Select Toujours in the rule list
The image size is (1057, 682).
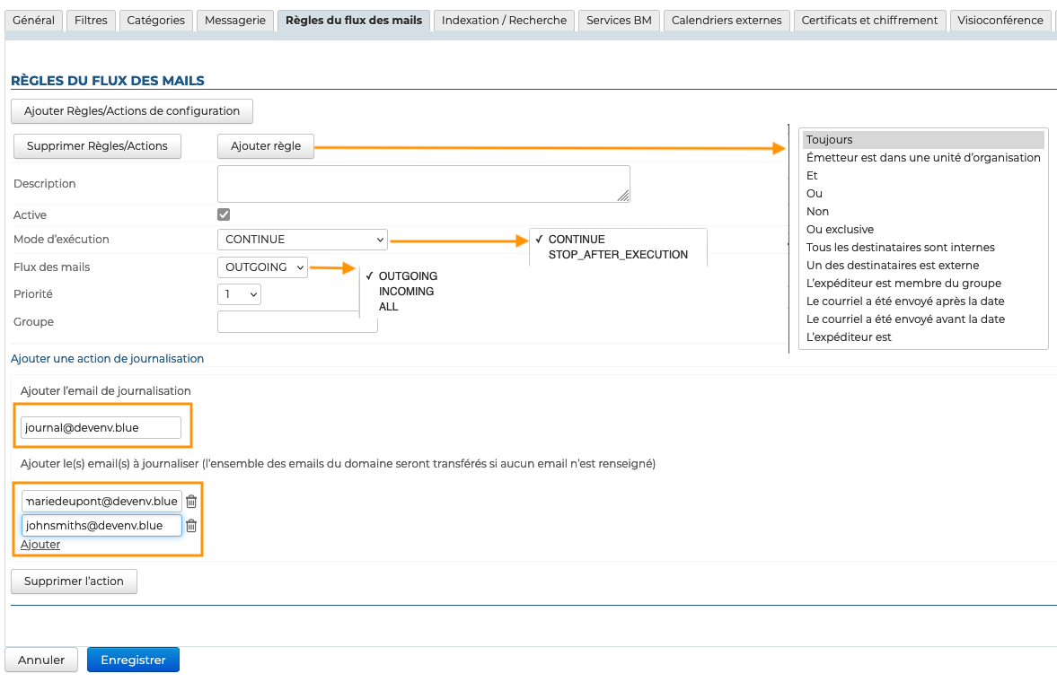pos(922,140)
